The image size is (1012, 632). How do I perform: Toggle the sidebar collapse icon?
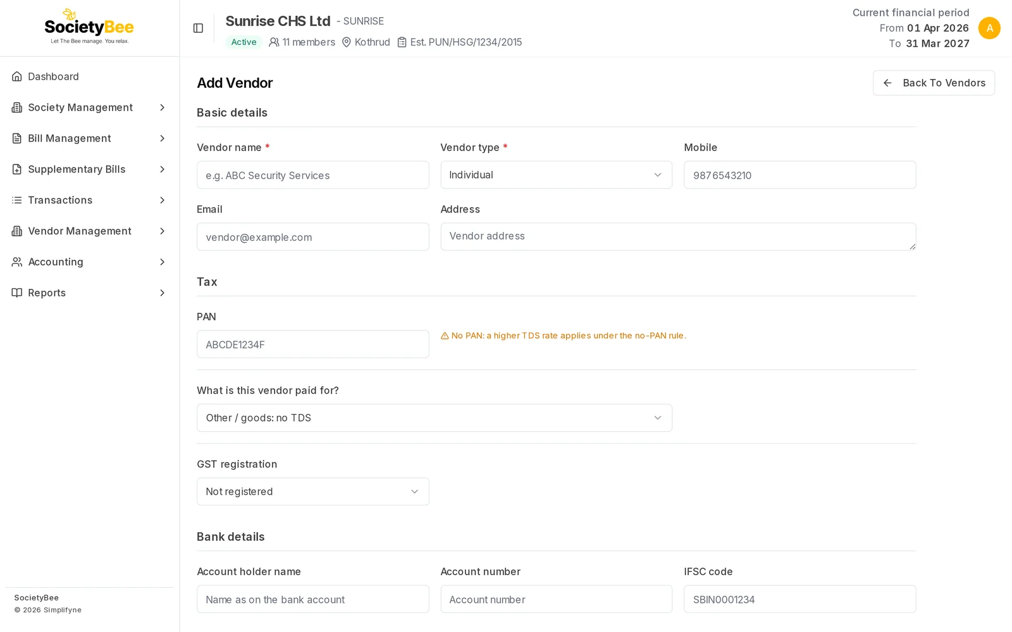(x=198, y=28)
